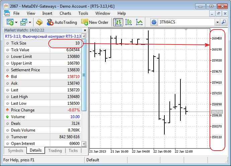Open the Tools menu
The width and height of the screenshot is (231, 166).
click(83, 13)
